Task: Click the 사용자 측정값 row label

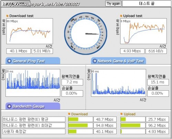Action: coord(34,131)
